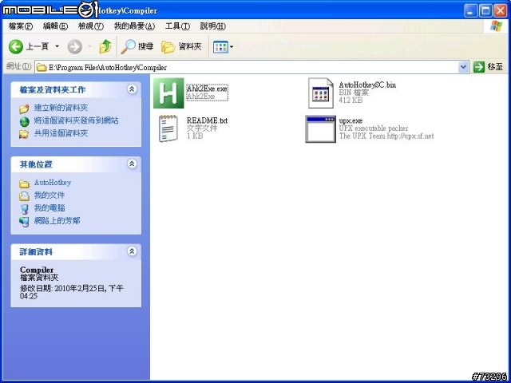
Task: Click the AutoHotkey folder icon in Other Places
Action: tap(24, 184)
